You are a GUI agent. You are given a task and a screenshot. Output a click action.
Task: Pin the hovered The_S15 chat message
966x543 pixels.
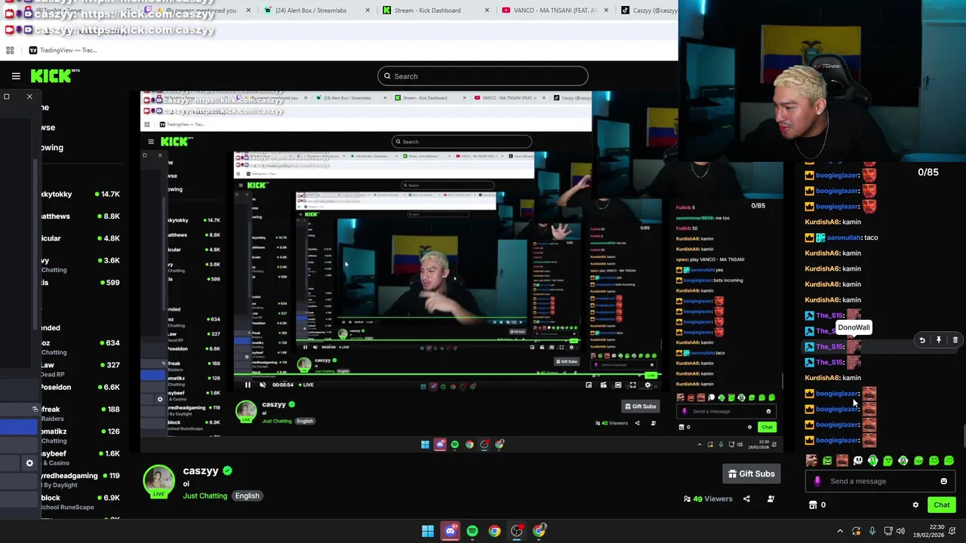(x=939, y=340)
